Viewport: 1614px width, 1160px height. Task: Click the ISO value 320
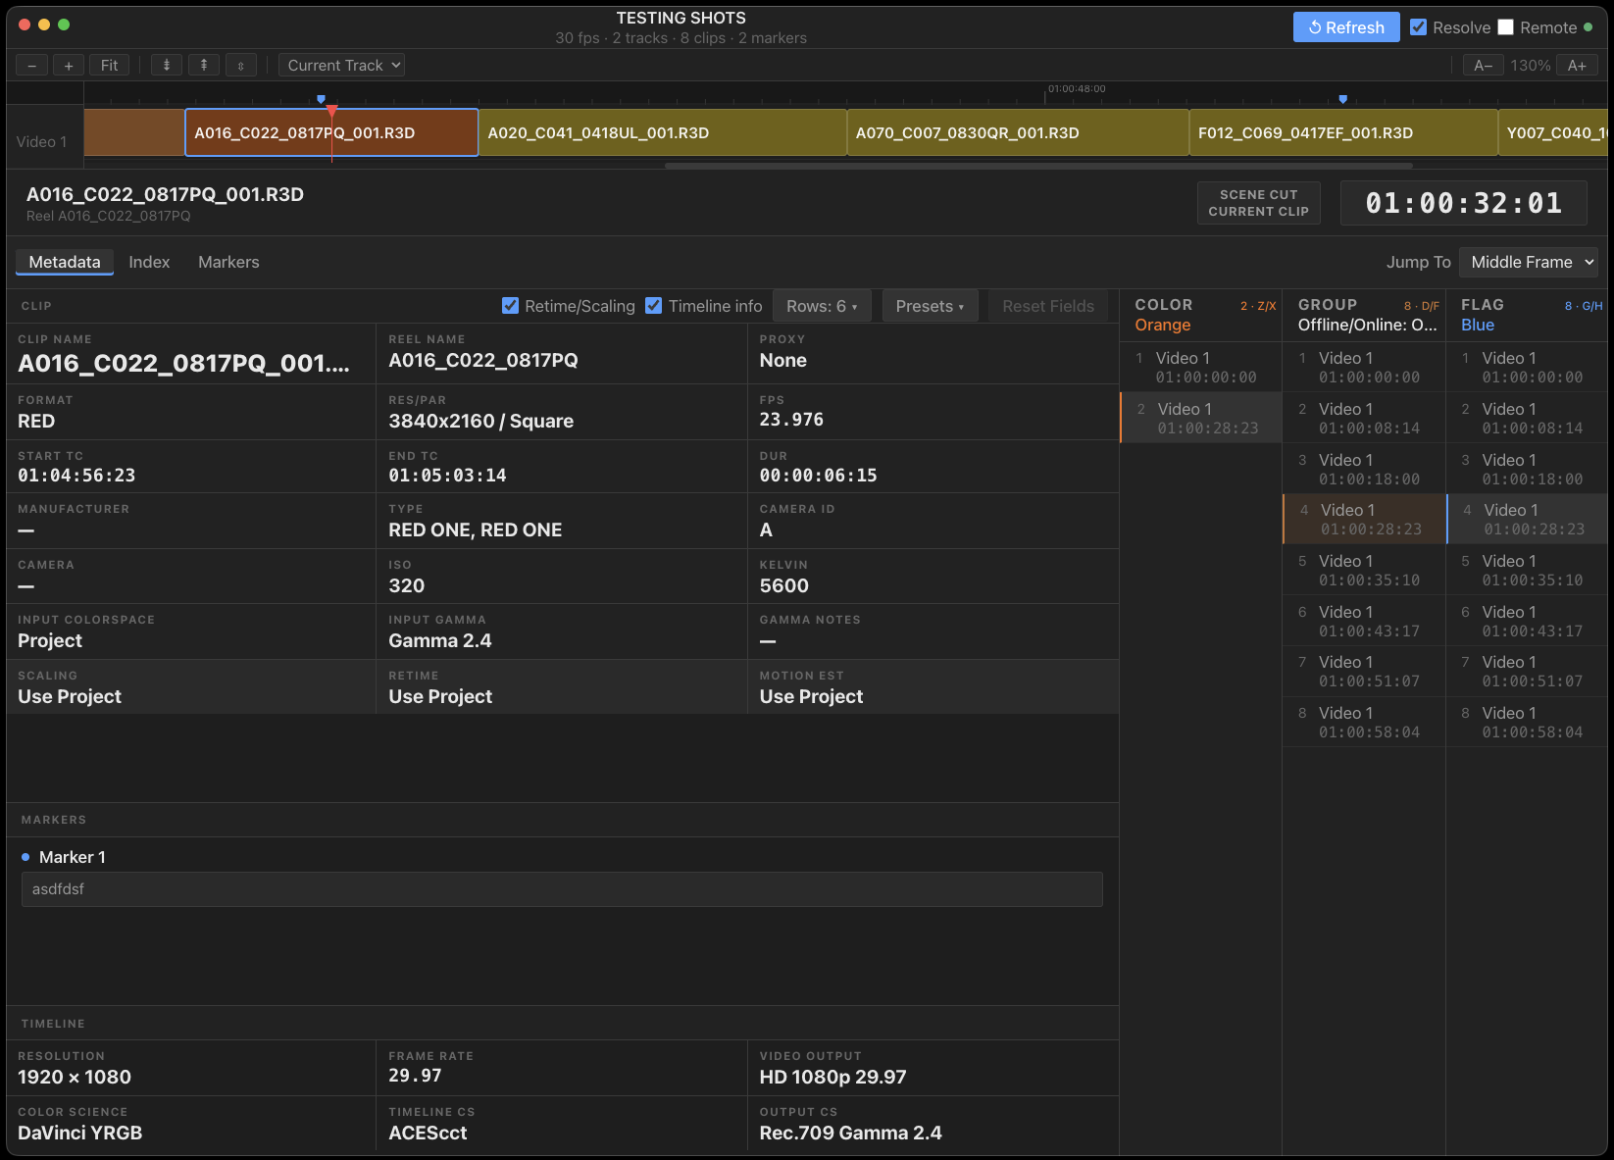[x=406, y=586]
